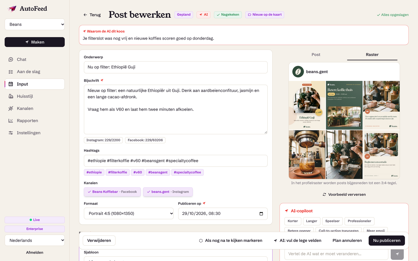Click the Maken button
The width and height of the screenshot is (418, 261).
[x=35, y=42]
